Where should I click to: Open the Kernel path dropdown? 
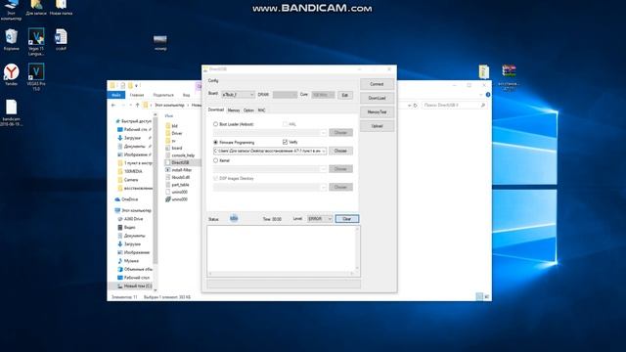click(x=324, y=169)
